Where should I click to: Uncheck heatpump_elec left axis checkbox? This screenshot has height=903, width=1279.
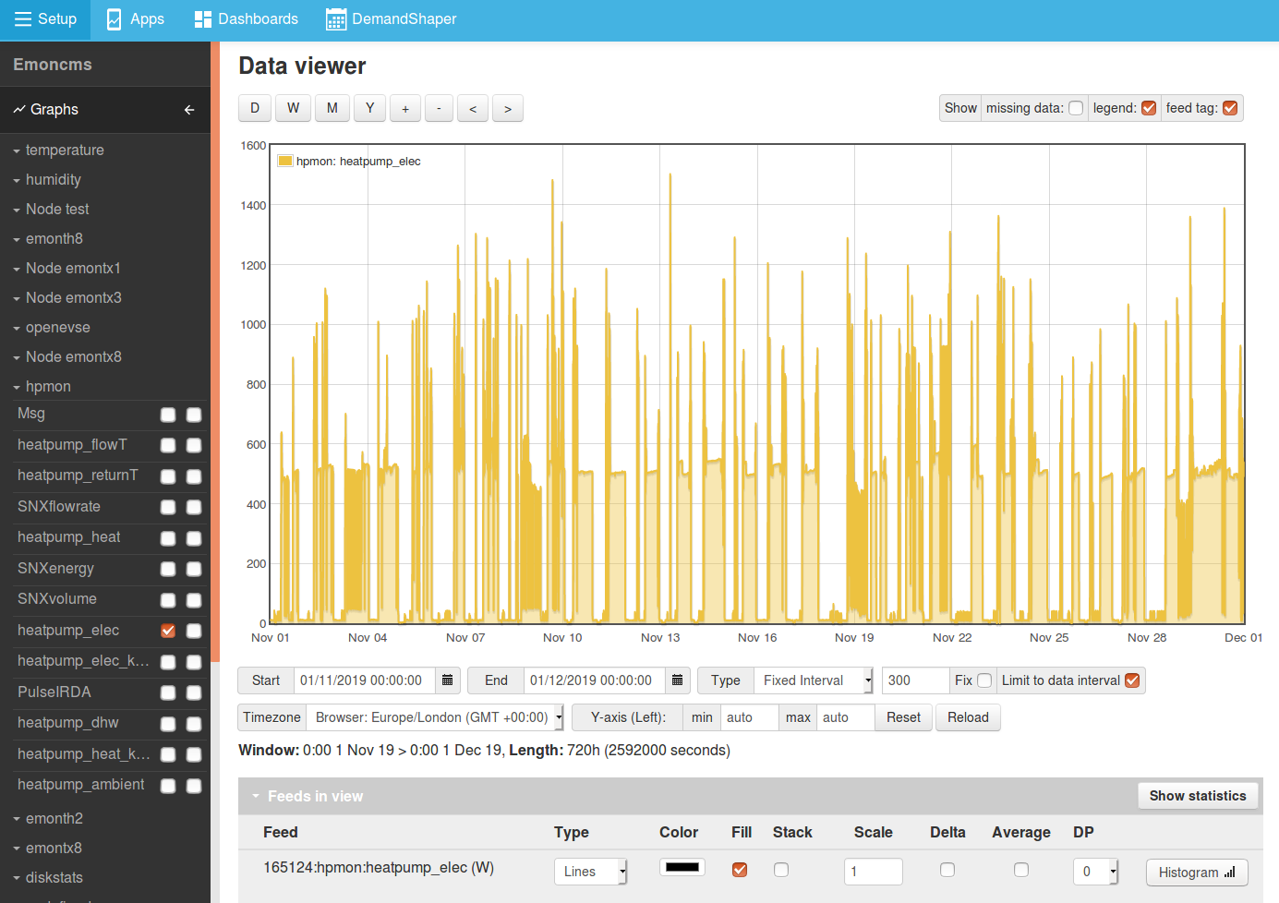pyautogui.click(x=168, y=631)
